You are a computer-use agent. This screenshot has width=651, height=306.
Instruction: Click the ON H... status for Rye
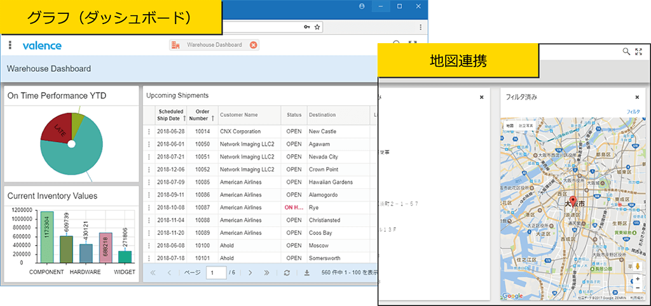pos(294,208)
